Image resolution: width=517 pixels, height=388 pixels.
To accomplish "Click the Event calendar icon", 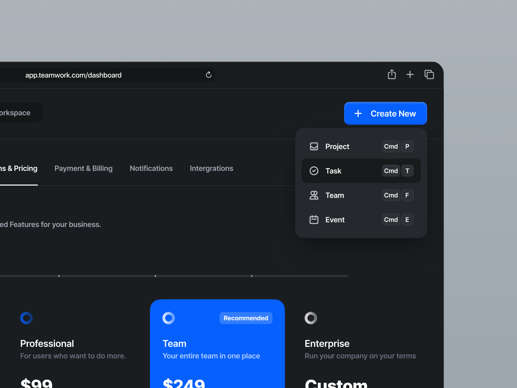I will coord(314,220).
